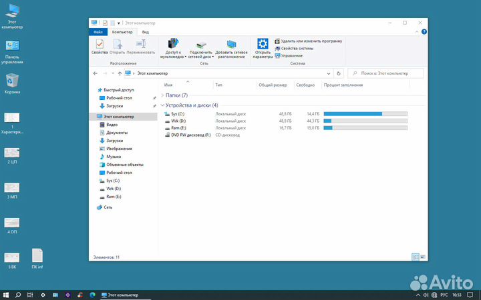
Task: Open Подключить сетевой диск in ribbon
Action: click(200, 47)
